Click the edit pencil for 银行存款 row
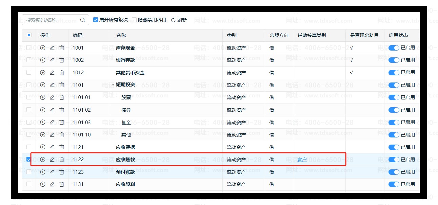 coord(52,60)
